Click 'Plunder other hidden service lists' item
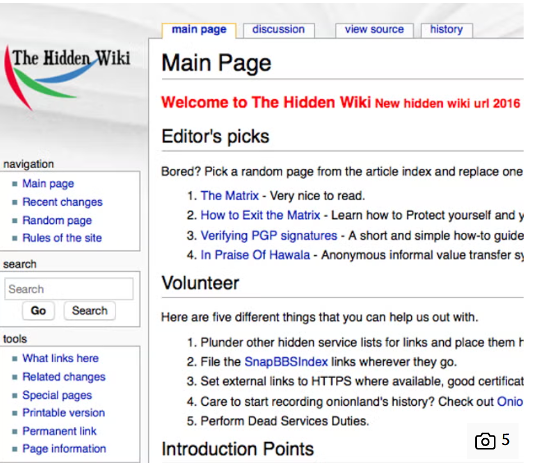Image resolution: width=541 pixels, height=463 pixels. (x=362, y=343)
